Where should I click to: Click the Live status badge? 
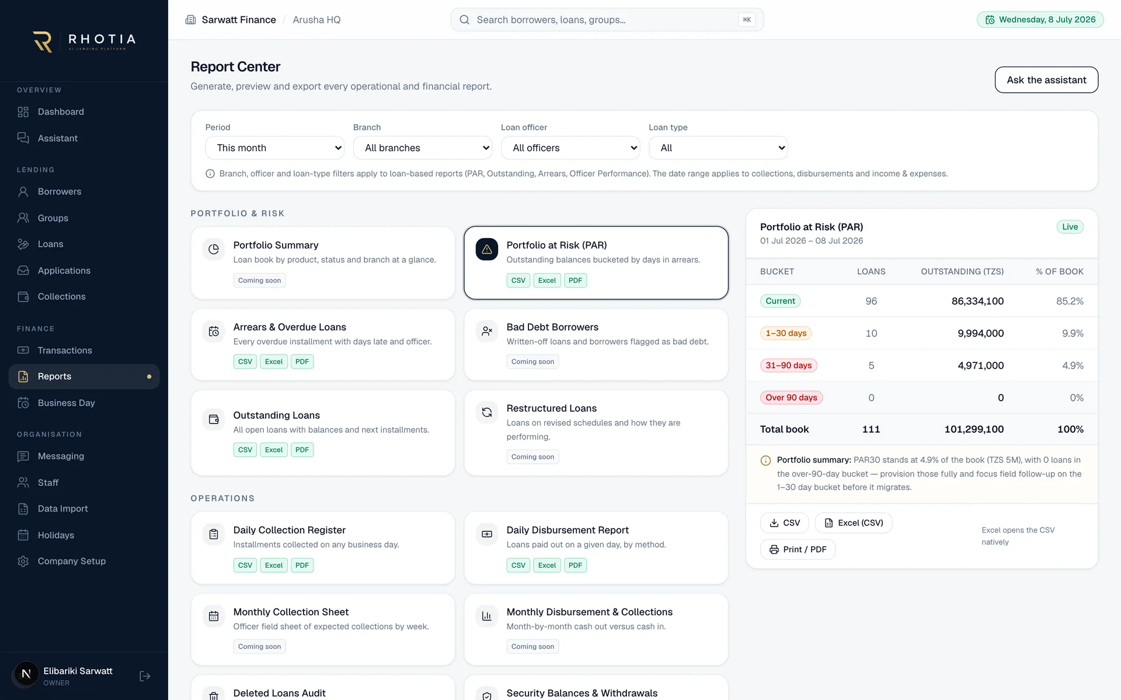click(x=1070, y=227)
